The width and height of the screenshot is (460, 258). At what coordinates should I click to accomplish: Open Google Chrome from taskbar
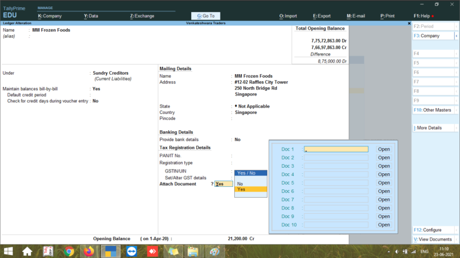[69, 251]
